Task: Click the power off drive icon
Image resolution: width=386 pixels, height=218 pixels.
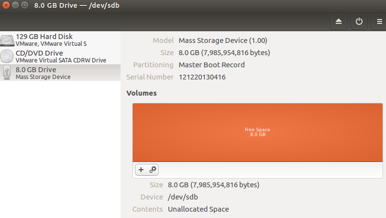Action: click(359, 21)
